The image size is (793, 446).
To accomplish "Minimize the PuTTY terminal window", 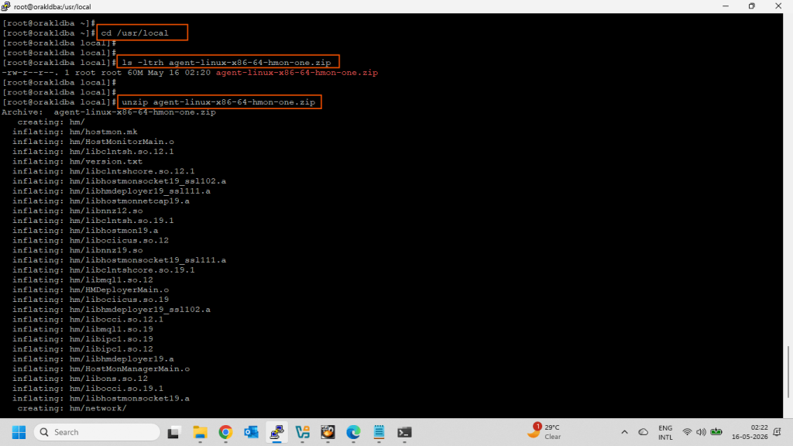I will (x=726, y=6).
